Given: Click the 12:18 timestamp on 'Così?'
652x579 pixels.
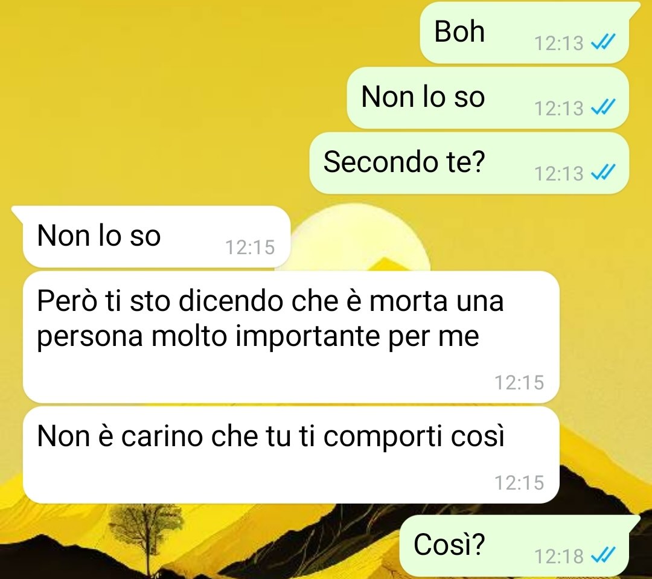Looking at the screenshot, I should pos(558,556).
